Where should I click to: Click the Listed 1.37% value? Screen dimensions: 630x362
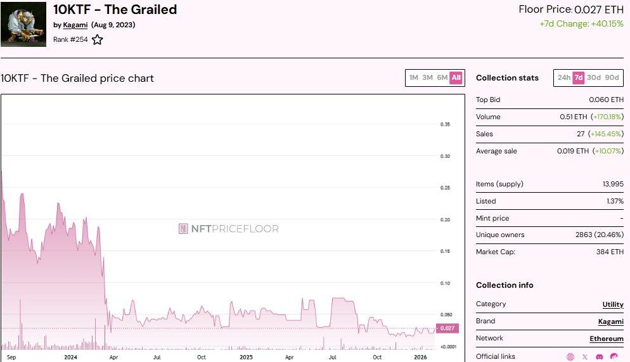(615, 202)
